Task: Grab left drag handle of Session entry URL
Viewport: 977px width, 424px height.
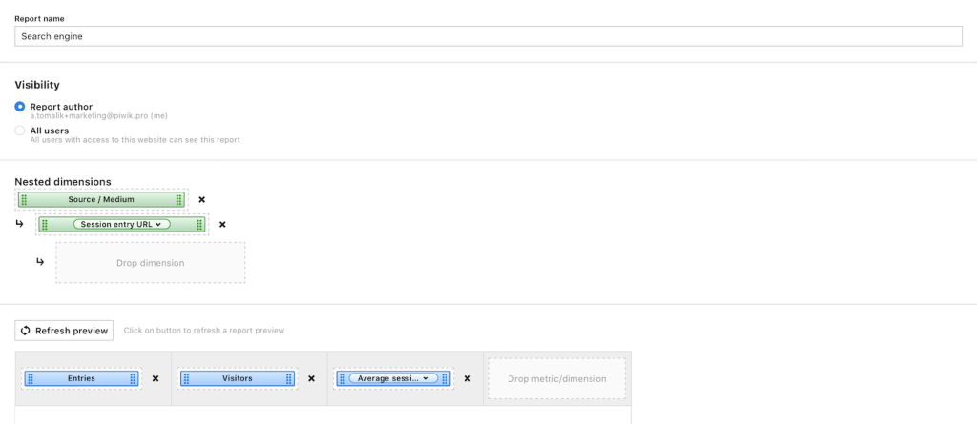Action: [45, 225]
